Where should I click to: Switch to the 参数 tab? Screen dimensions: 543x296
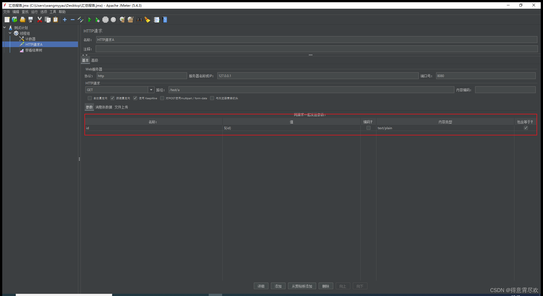pyautogui.click(x=89, y=107)
